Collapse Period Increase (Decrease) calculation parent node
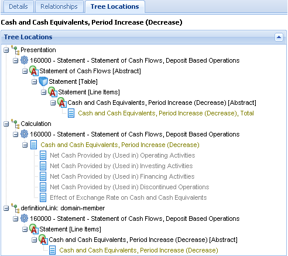Screen dimensions: 288x256 (x=25, y=145)
